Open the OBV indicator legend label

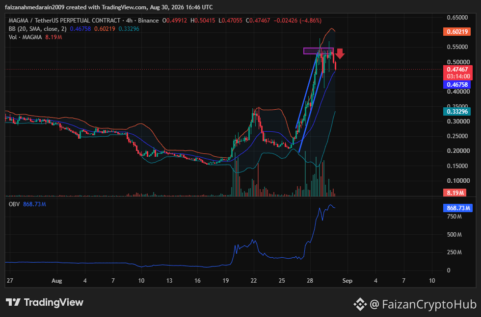tap(14, 204)
